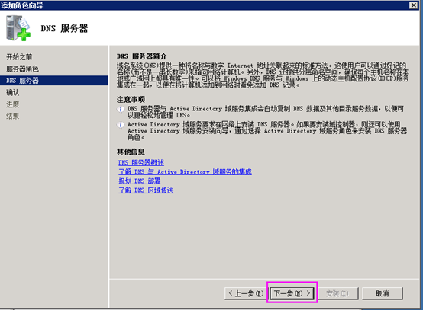Click the 注意事项 heading
This screenshot has width=423, height=310.
pyautogui.click(x=131, y=99)
